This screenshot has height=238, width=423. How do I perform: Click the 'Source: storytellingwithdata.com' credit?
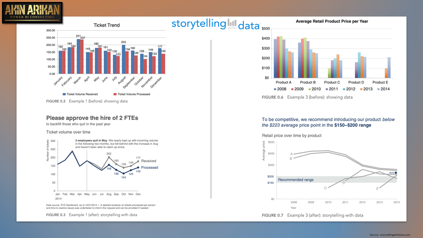point(390,235)
